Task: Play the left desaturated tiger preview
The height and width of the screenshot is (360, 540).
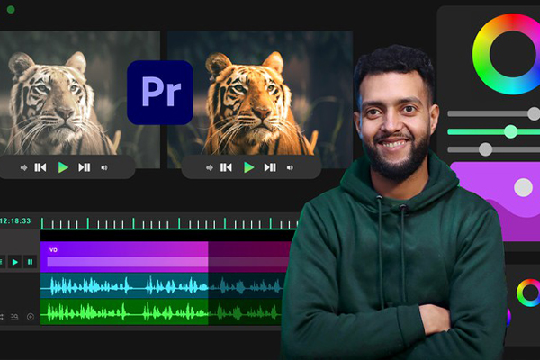Action: coord(63,167)
